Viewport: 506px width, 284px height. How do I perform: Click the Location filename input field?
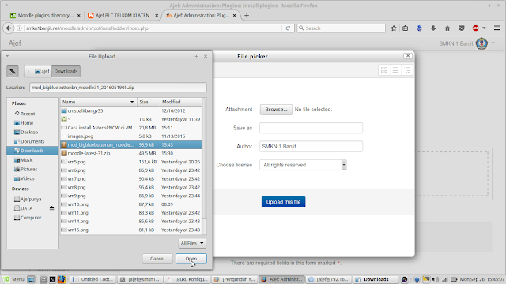pyautogui.click(x=118, y=88)
